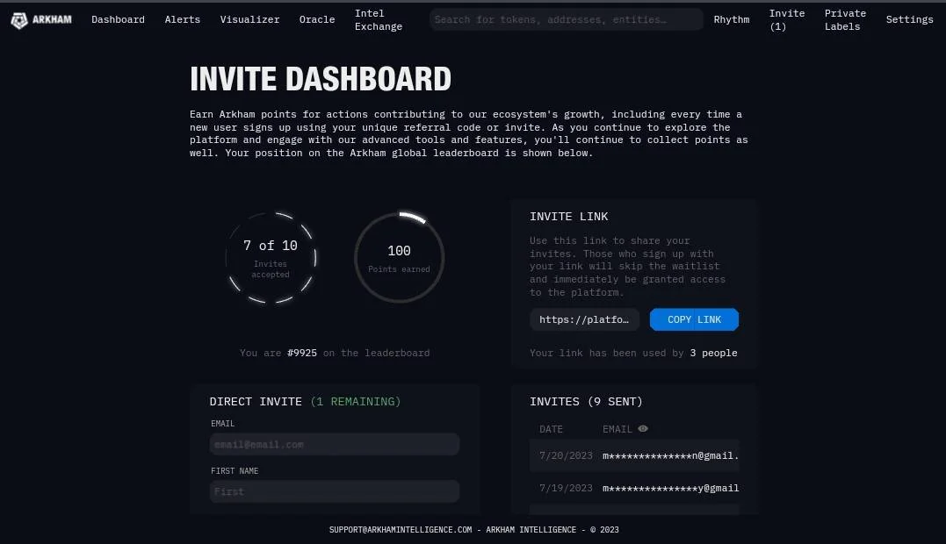Image resolution: width=946 pixels, height=544 pixels.
Task: Focus the tokens and addresses search box
Action: coord(566,19)
